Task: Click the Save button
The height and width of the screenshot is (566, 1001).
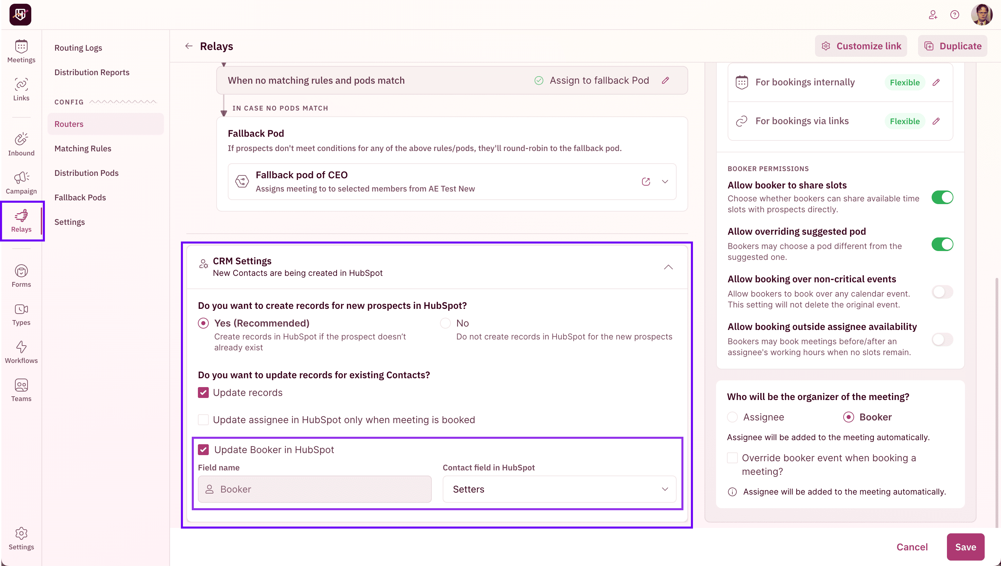Action: 965,547
